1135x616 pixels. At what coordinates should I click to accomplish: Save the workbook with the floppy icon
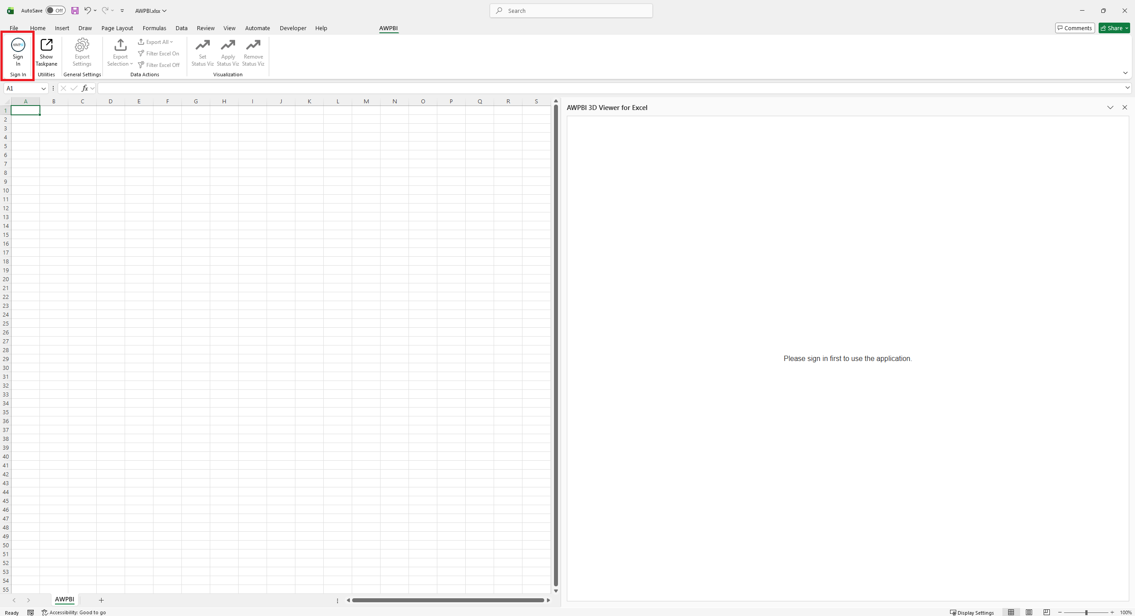pos(75,11)
